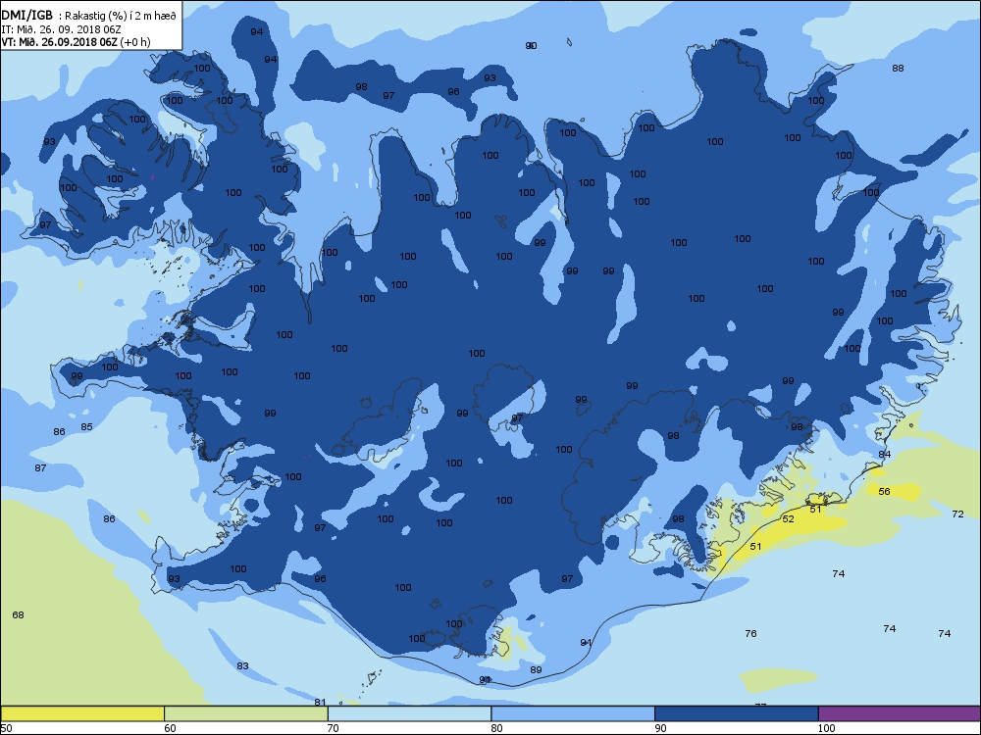This screenshot has height=735, width=981.
Task: Click the humidity value 72 off the east coast
Action: click(x=957, y=514)
